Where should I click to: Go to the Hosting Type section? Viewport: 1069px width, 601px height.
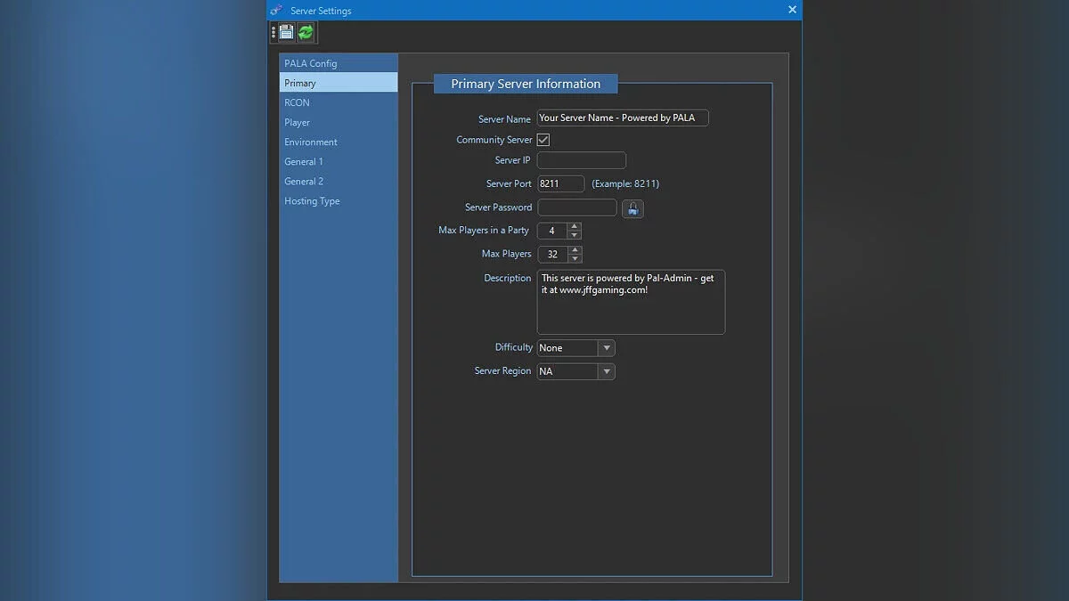click(312, 201)
